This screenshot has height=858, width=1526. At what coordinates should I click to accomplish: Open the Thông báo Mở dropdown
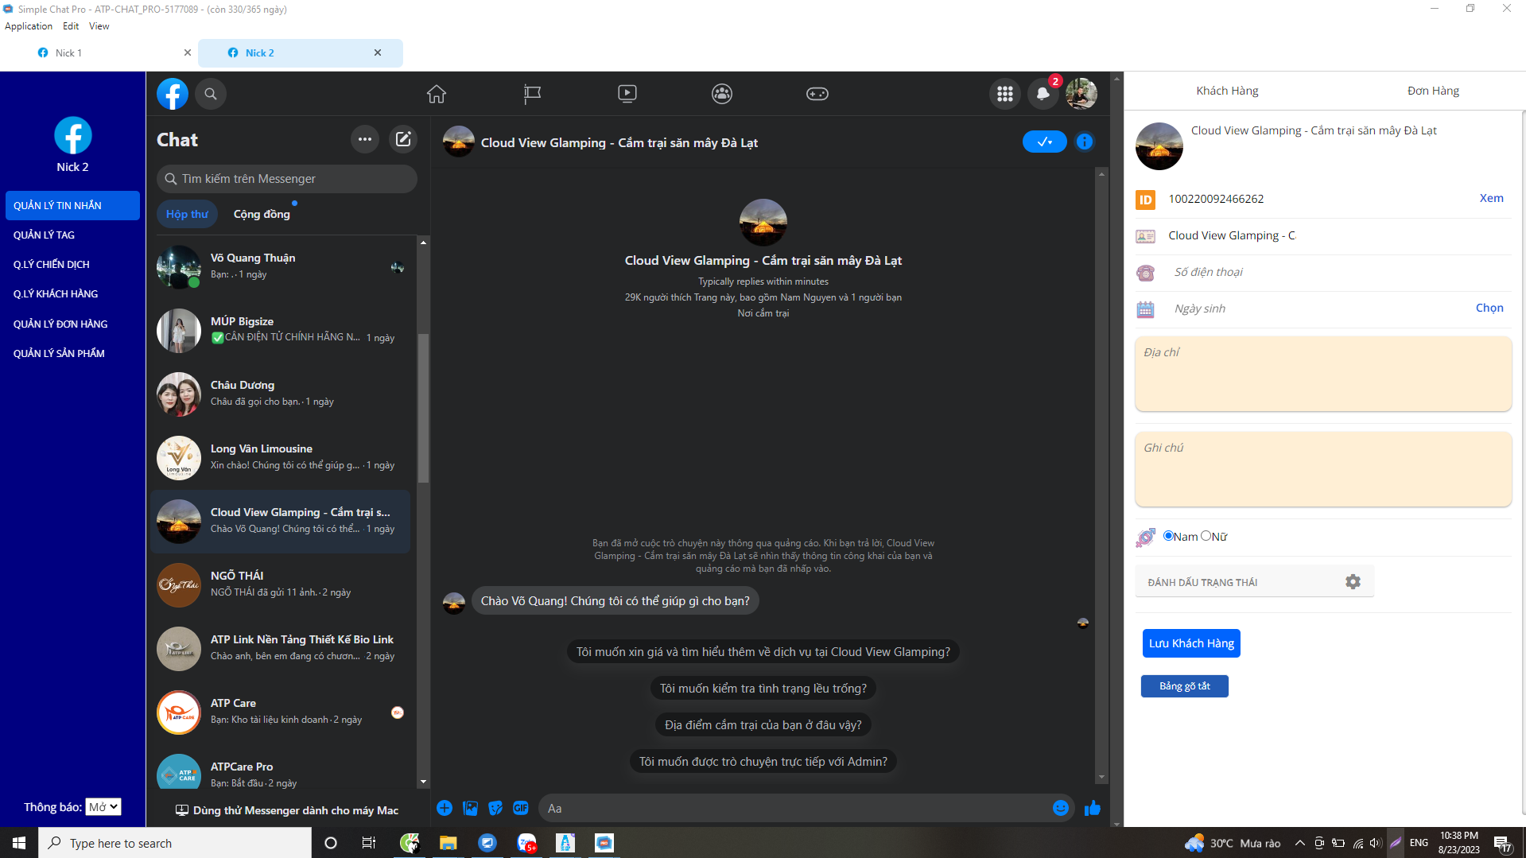pyautogui.click(x=103, y=807)
